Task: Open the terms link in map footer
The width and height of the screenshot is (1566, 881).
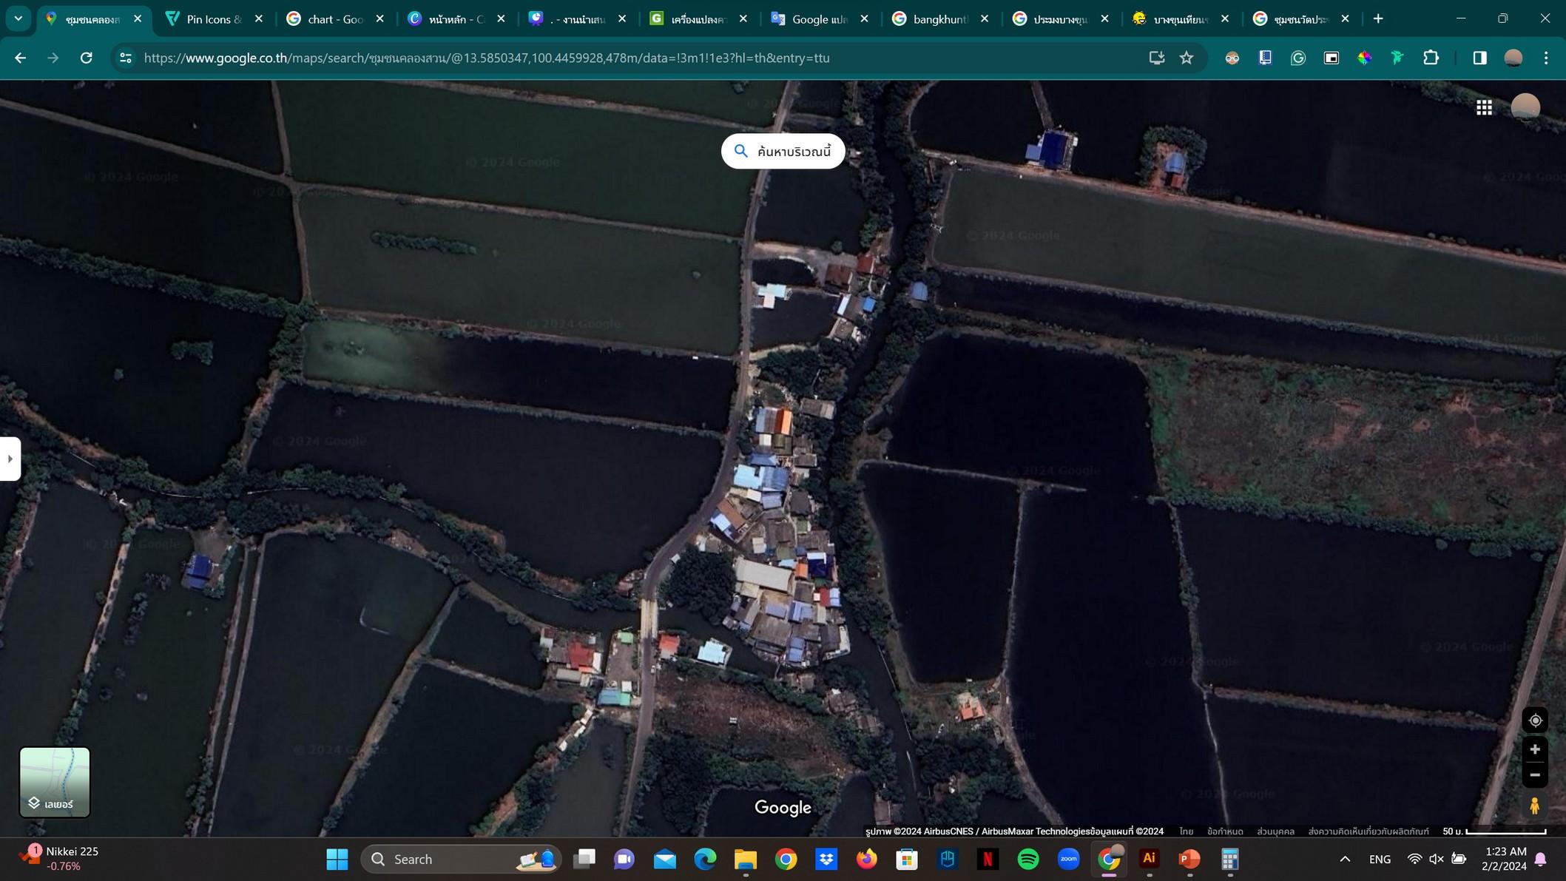Action: [1225, 831]
